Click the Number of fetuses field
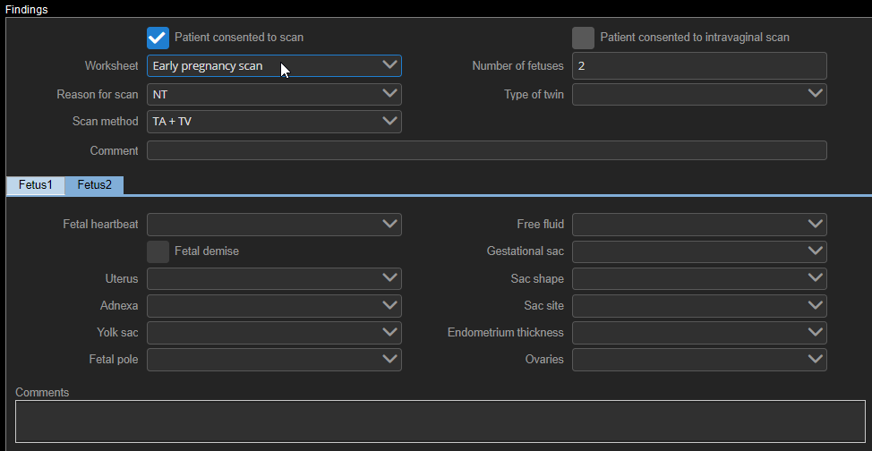This screenshot has height=451, width=872. click(x=698, y=65)
